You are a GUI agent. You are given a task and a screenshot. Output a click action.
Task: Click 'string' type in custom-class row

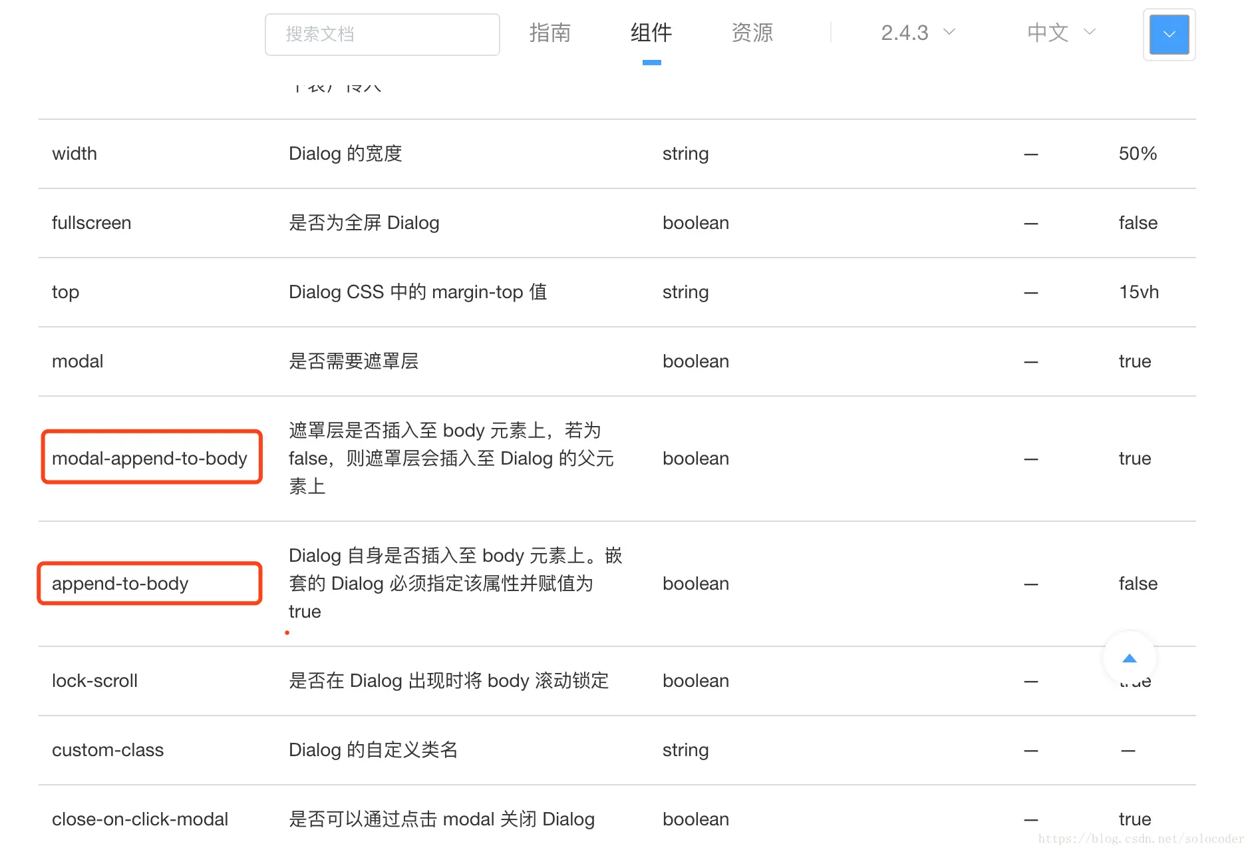click(686, 750)
